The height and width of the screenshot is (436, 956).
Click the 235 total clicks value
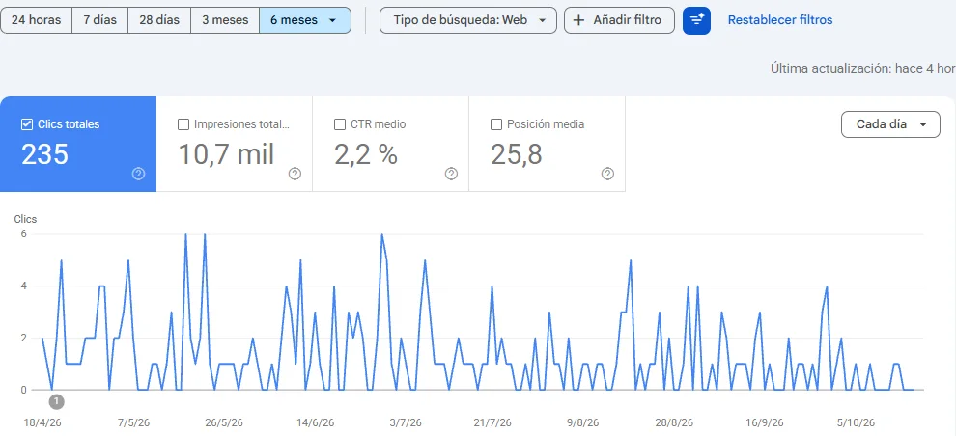45,154
